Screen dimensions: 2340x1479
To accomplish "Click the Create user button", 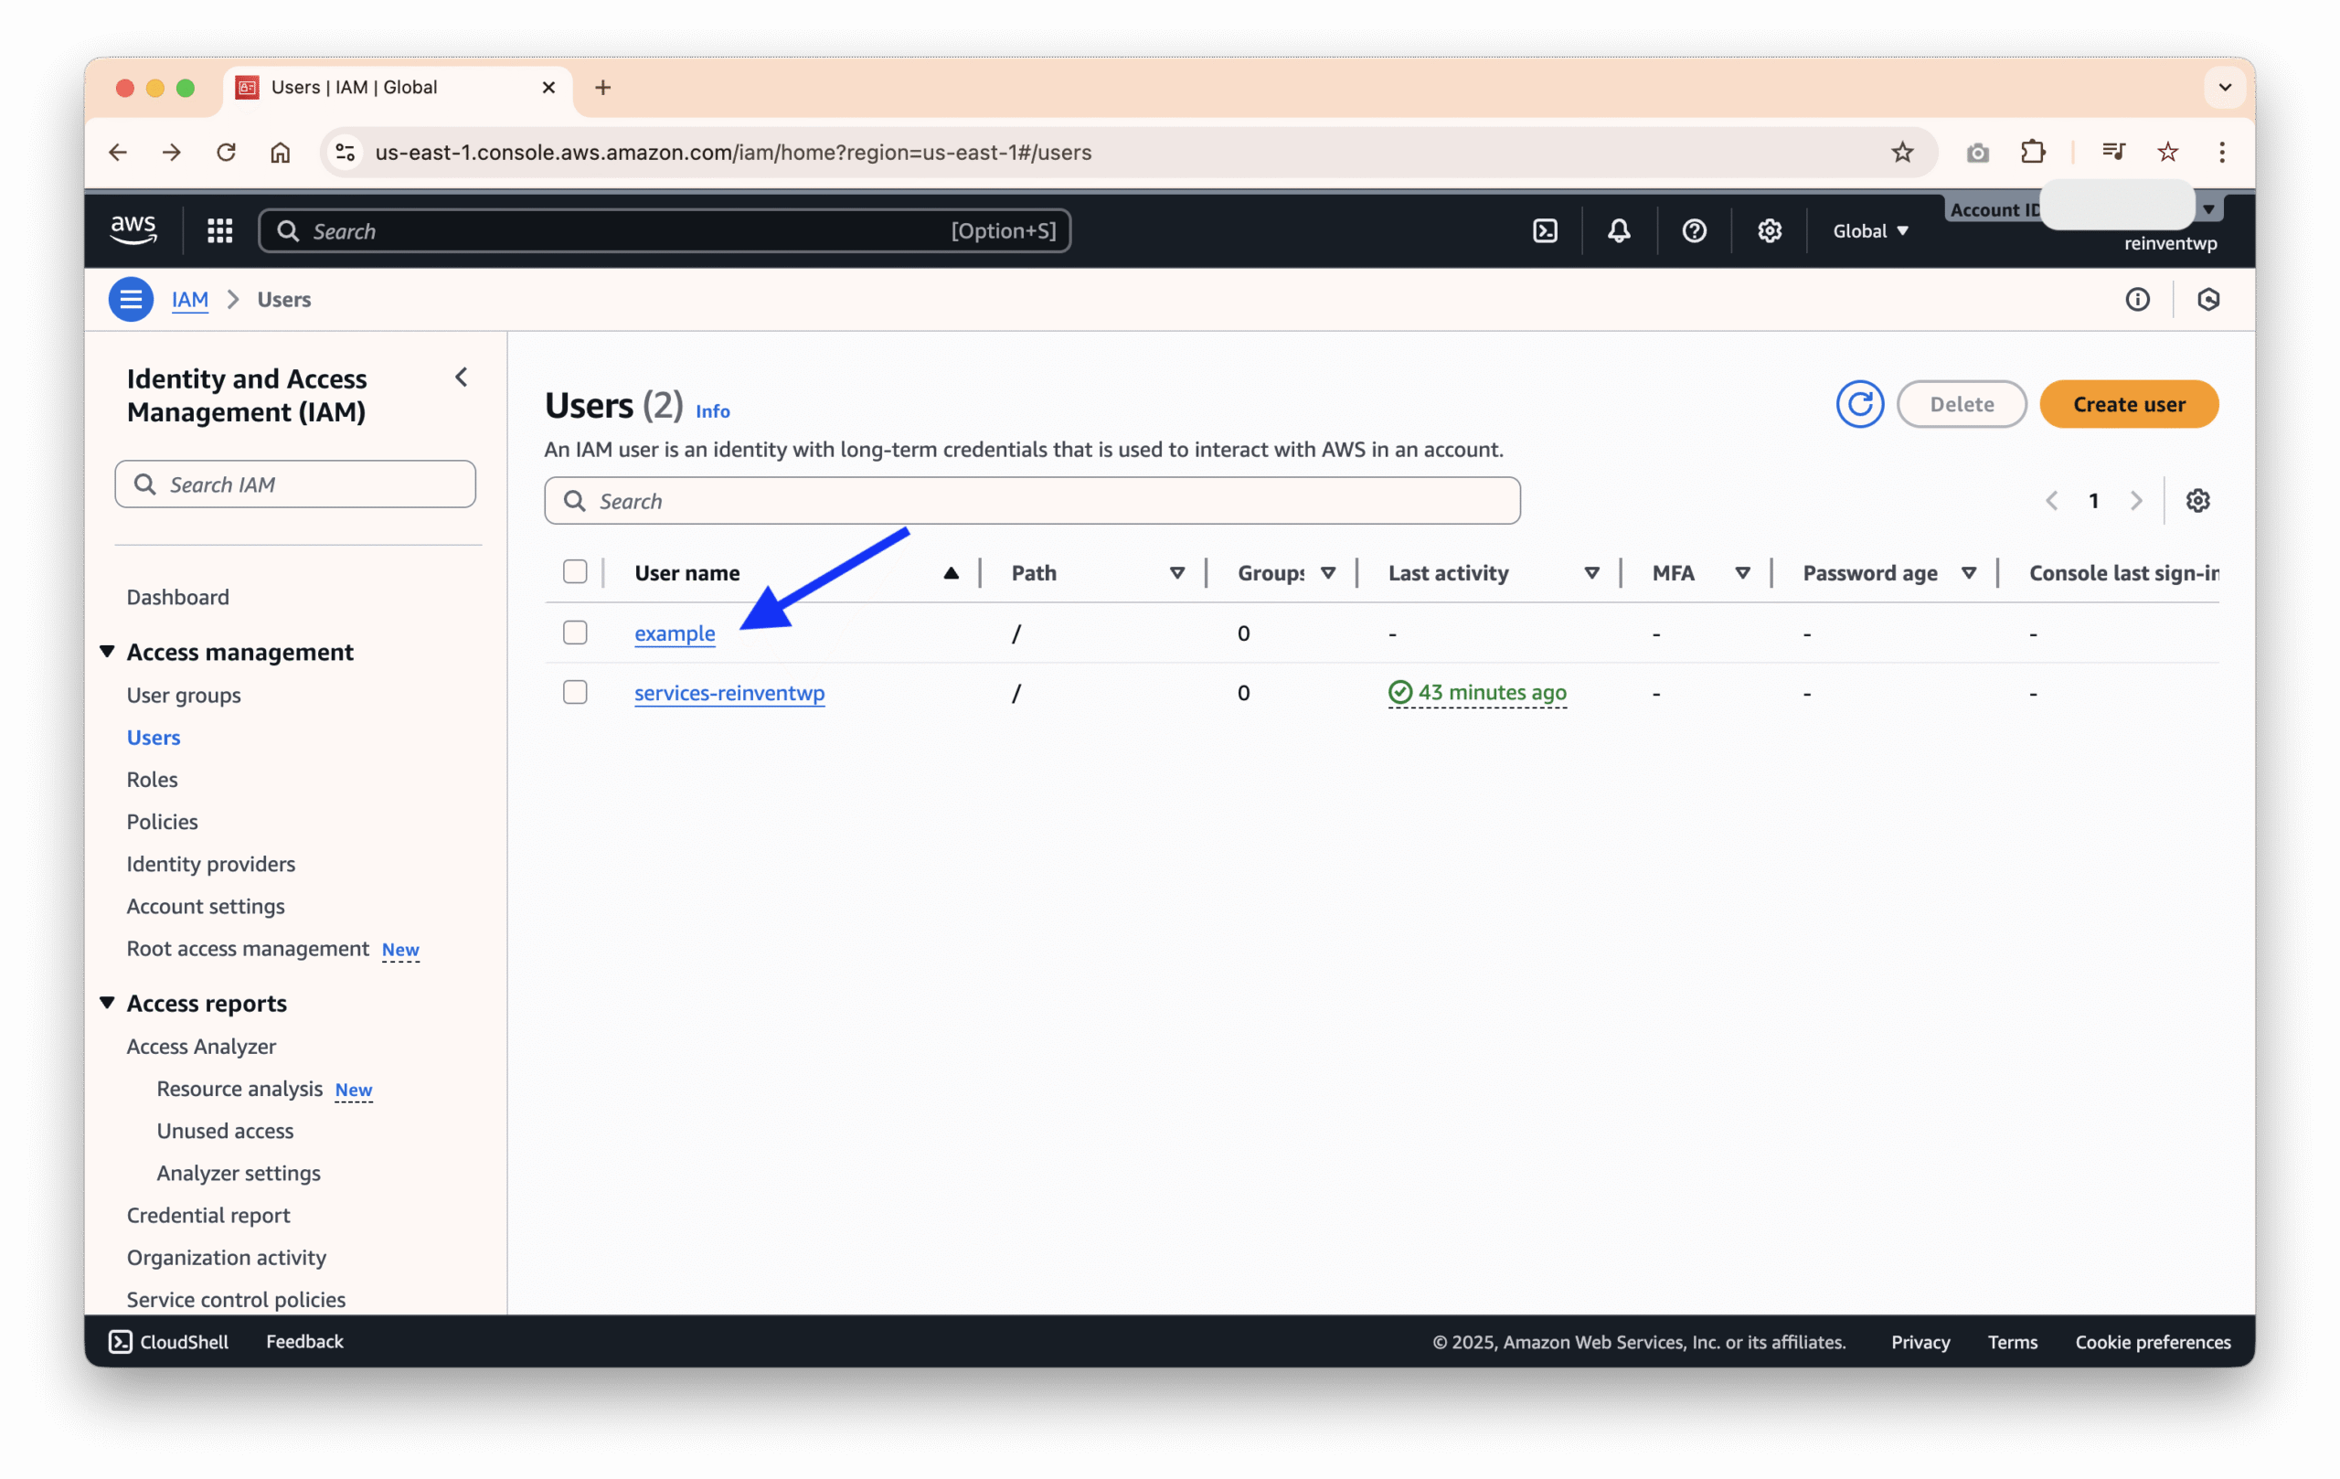I will click(x=2128, y=404).
